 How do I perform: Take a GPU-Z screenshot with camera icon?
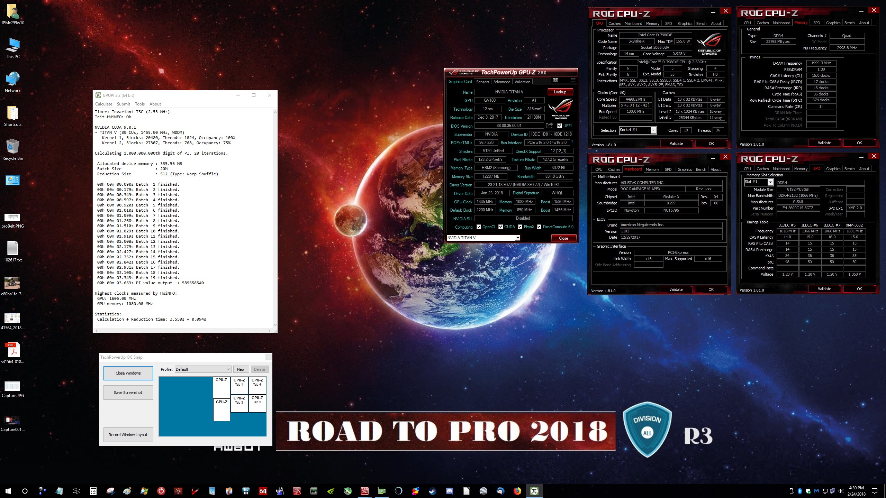[555, 80]
